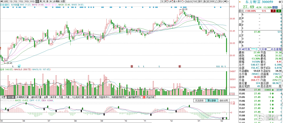
Task: Toggle 复权 price adjustment in the toolbar
Action: (200, 1)
